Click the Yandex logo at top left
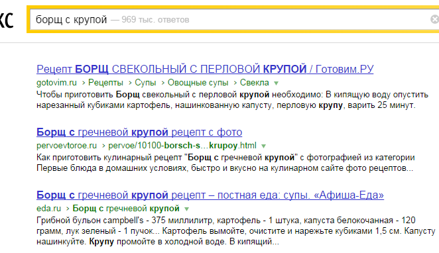This screenshot has width=439, height=253. (x=6, y=20)
